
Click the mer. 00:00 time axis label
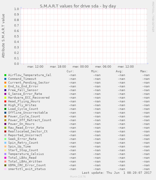click(81, 67)
